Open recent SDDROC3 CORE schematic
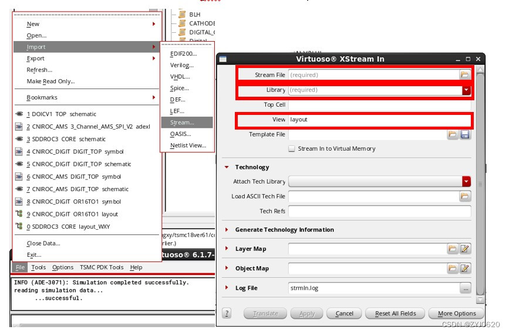 (86, 139)
